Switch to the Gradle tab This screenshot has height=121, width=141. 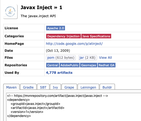tap(28, 87)
